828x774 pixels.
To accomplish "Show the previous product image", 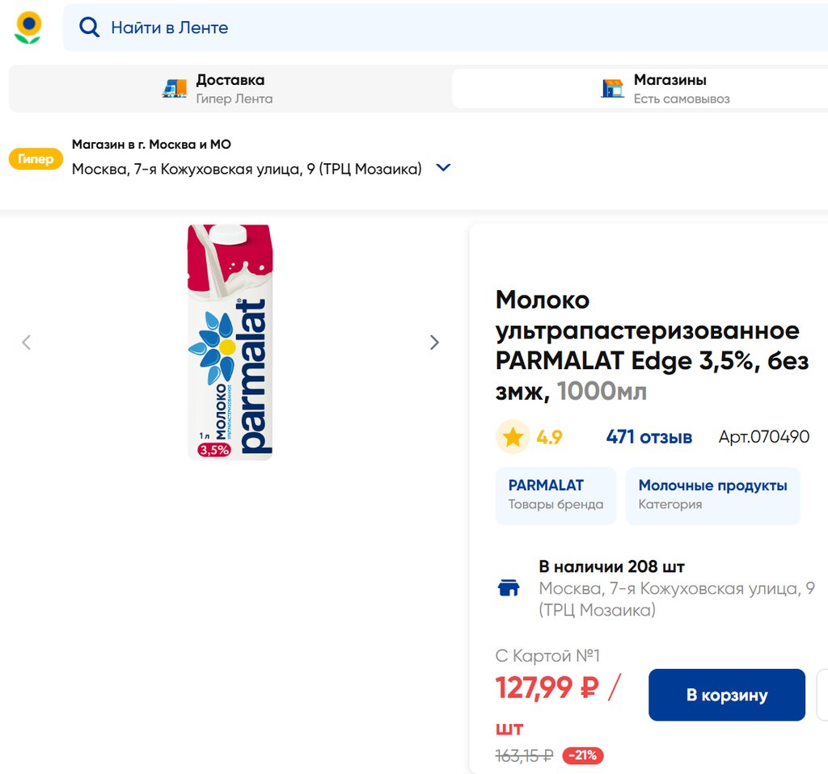I will (27, 343).
